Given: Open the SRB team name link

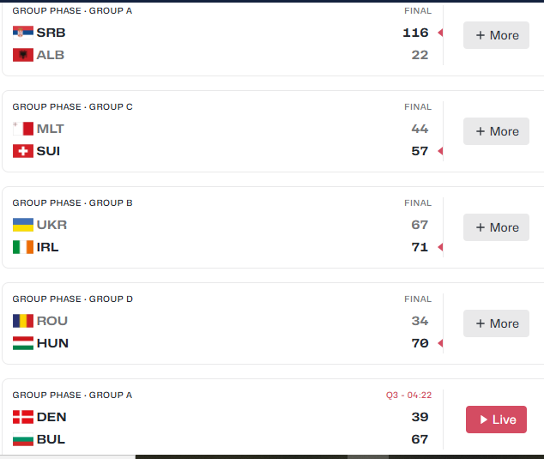Looking at the screenshot, I should [51, 33].
